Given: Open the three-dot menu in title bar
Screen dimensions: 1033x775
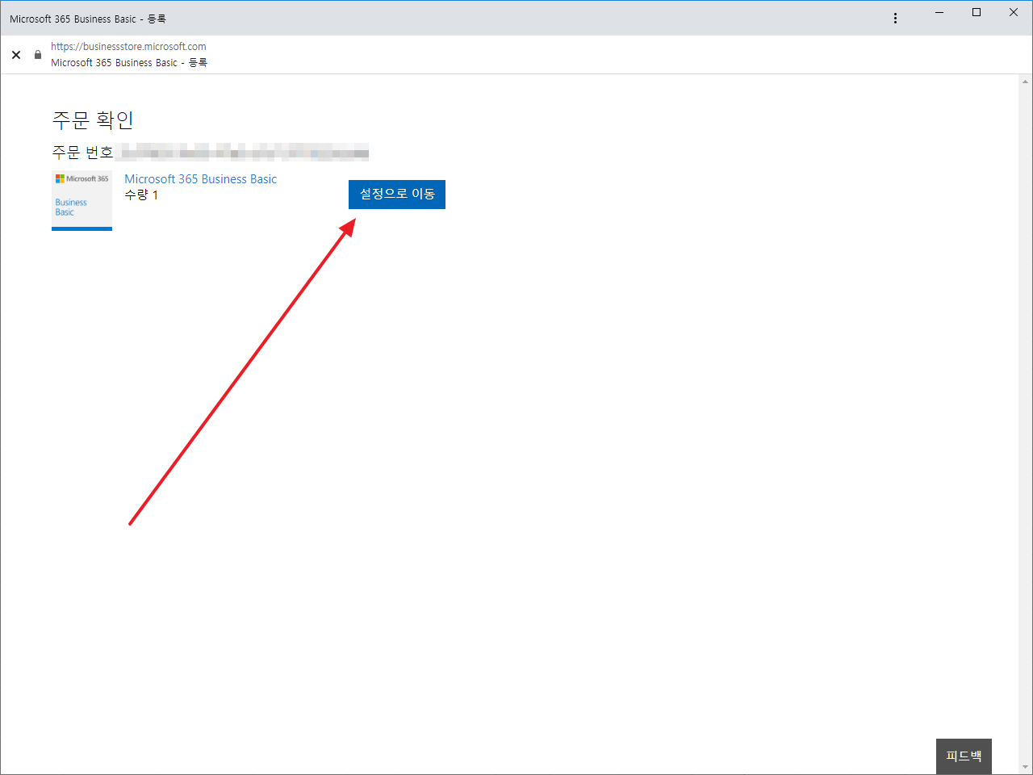Looking at the screenshot, I should [x=895, y=18].
